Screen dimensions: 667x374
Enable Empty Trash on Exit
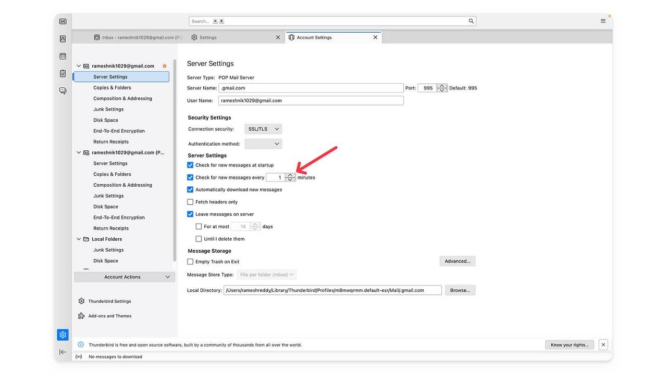(x=190, y=262)
